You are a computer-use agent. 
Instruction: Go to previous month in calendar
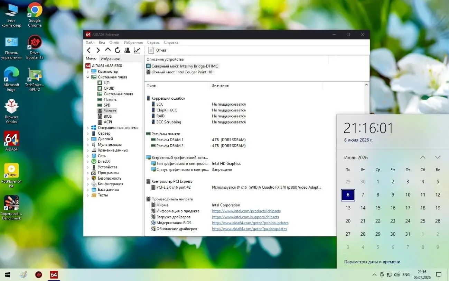coord(423,157)
